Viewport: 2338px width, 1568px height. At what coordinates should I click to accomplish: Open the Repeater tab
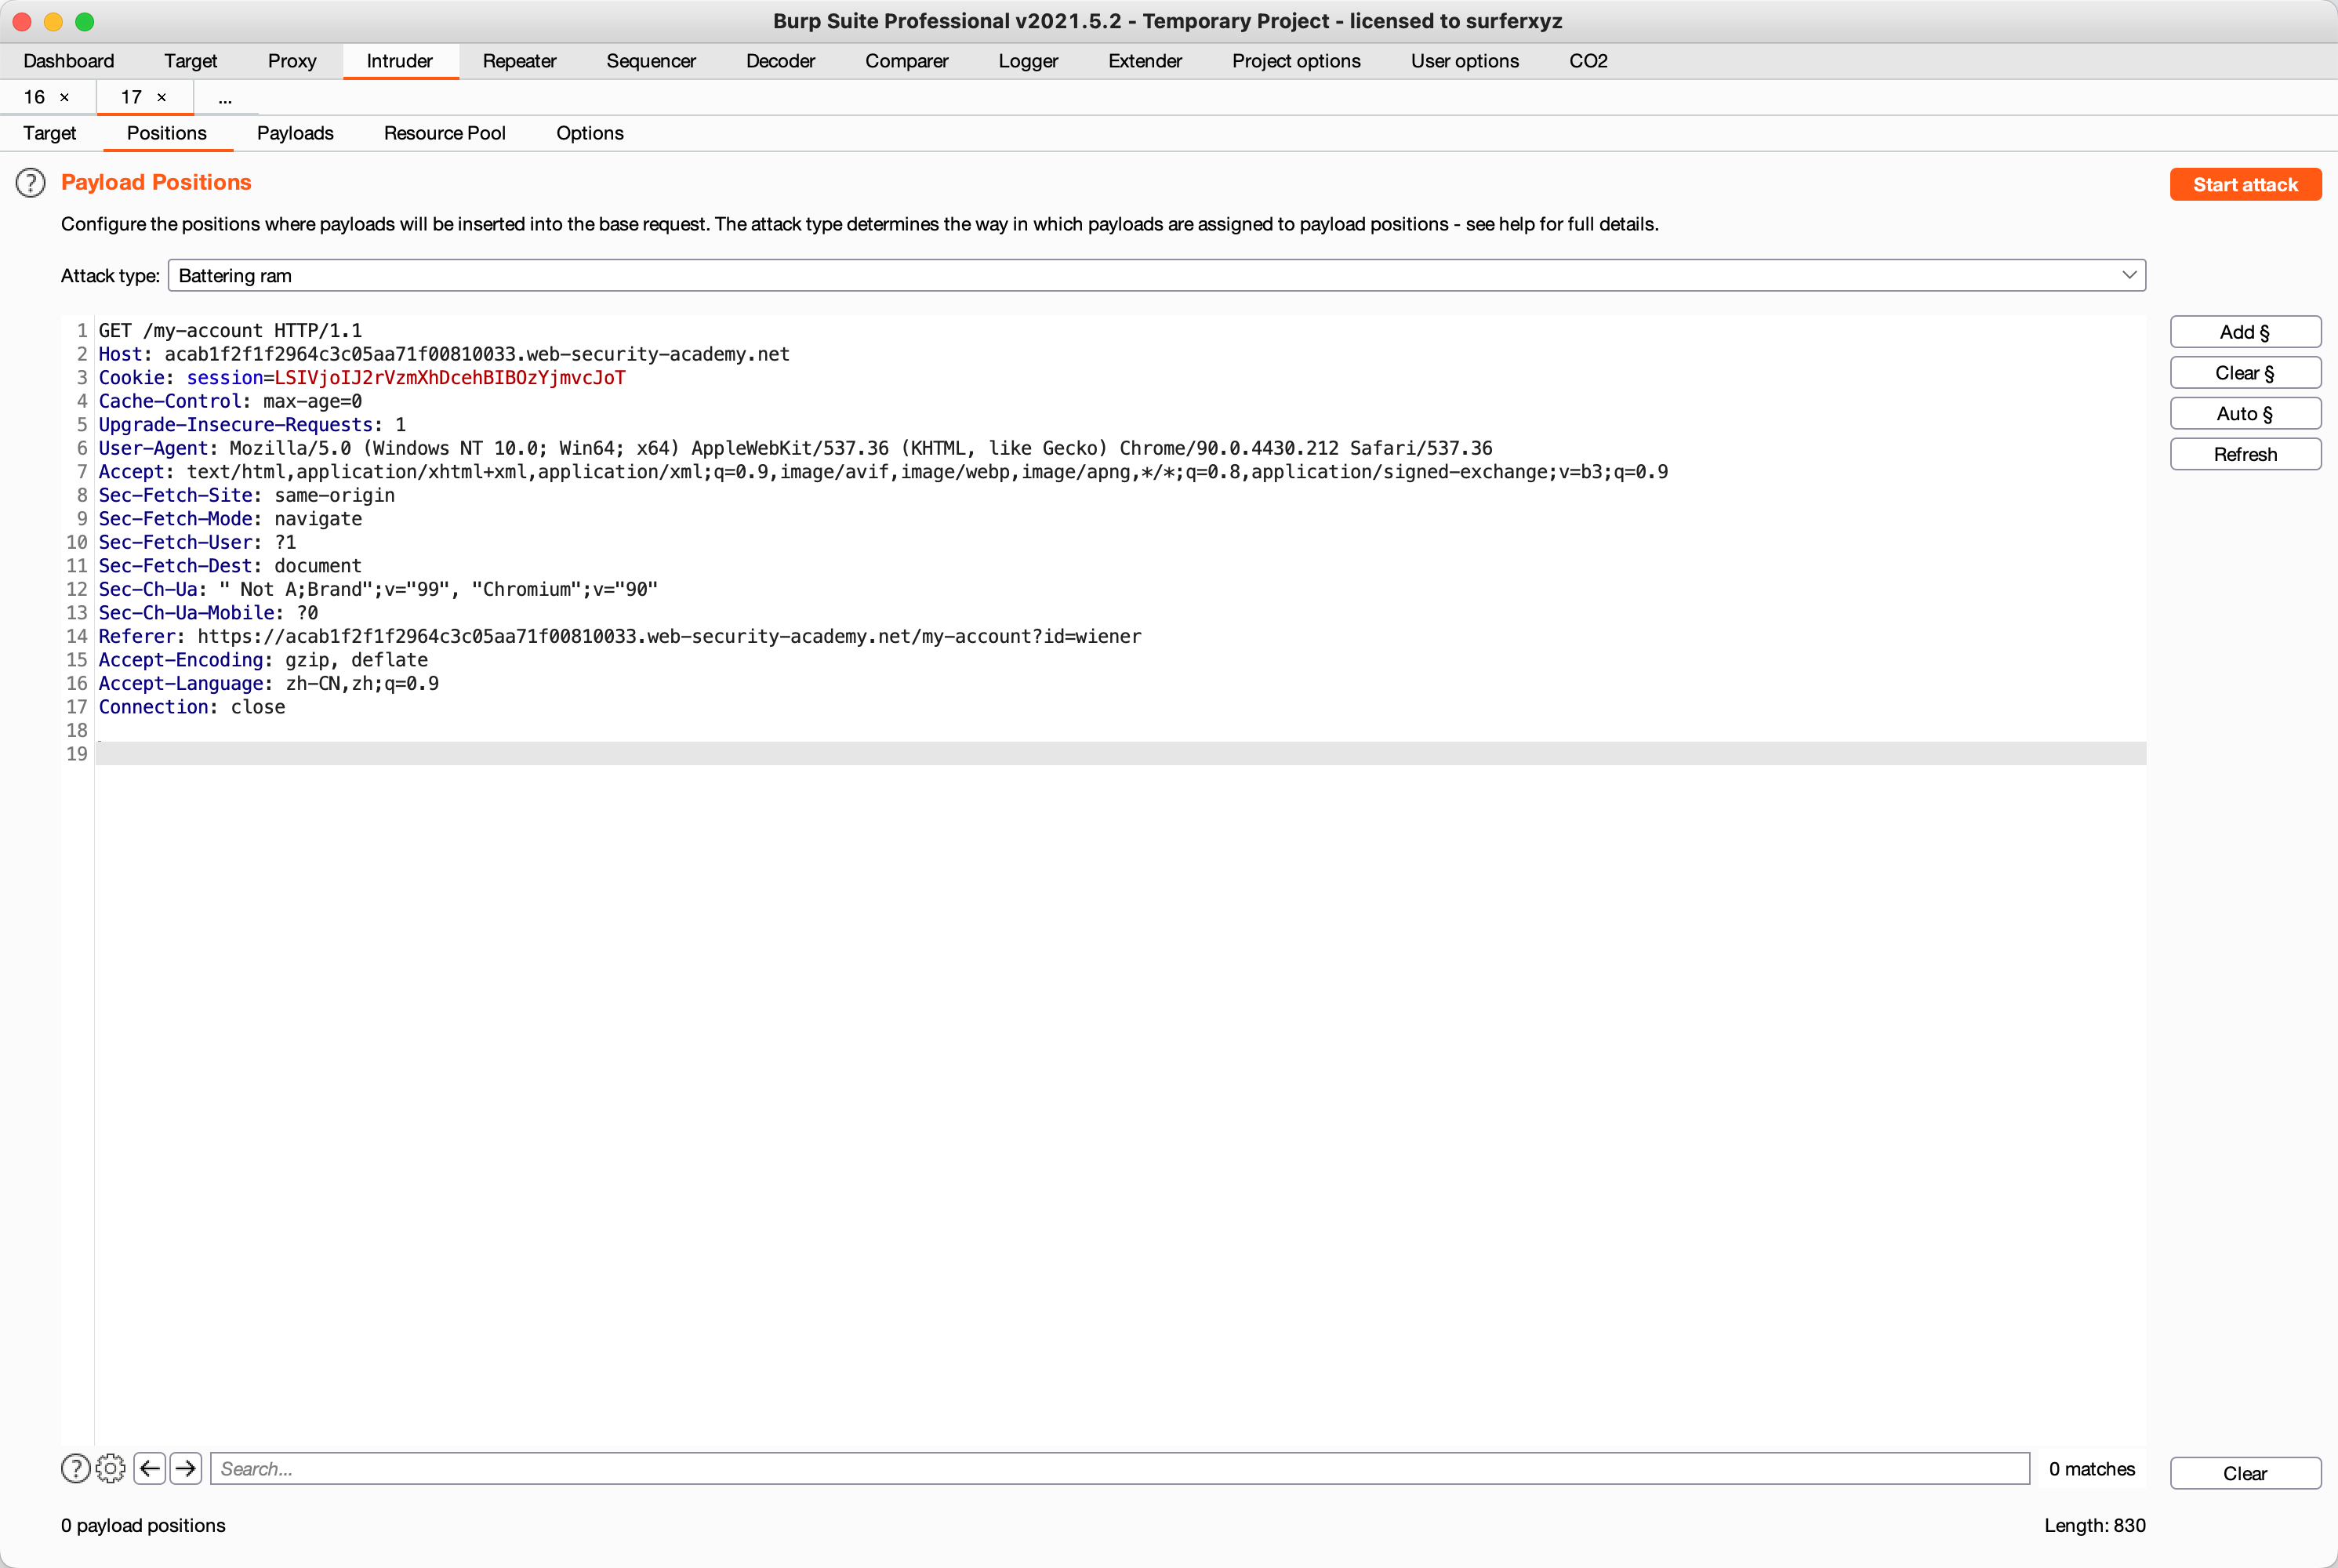point(519,61)
